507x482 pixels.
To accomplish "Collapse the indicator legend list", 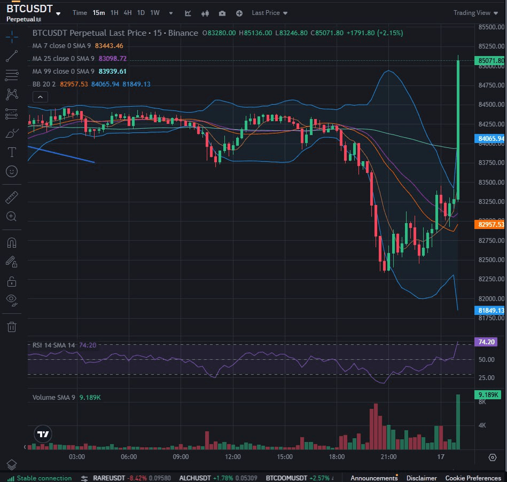I will [41, 97].
